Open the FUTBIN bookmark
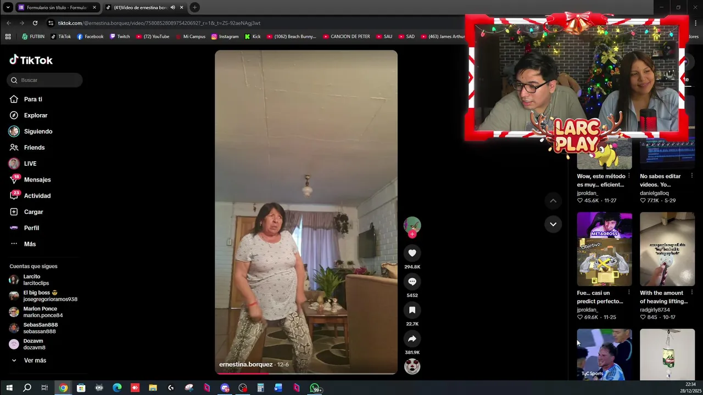Viewport: 703px width, 395px height. coord(33,37)
